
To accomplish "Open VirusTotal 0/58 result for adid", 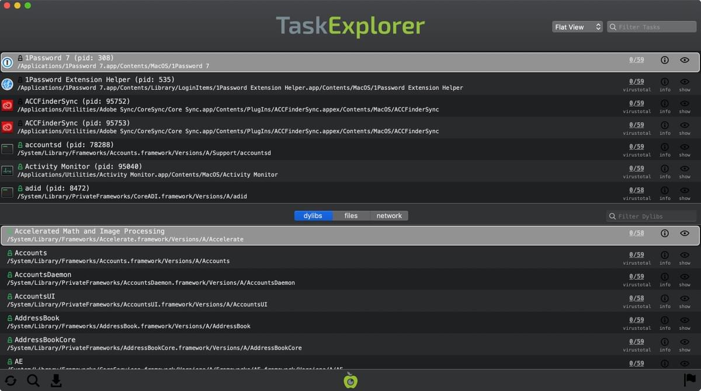I will [637, 190].
